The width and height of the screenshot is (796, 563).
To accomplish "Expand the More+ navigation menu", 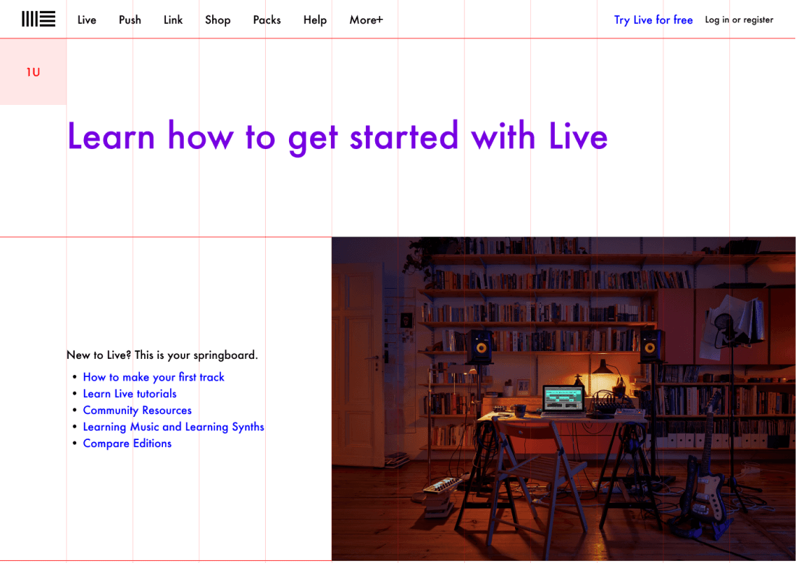I will (x=366, y=20).
